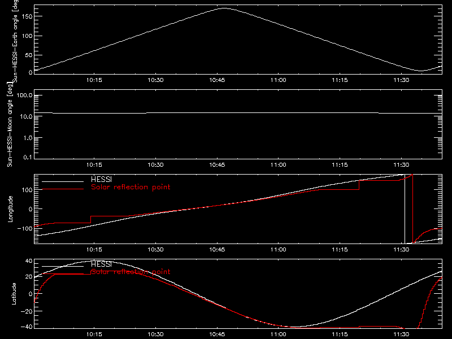
Task: Click 11:00 under the Earth angle plot
Action: 279,80
